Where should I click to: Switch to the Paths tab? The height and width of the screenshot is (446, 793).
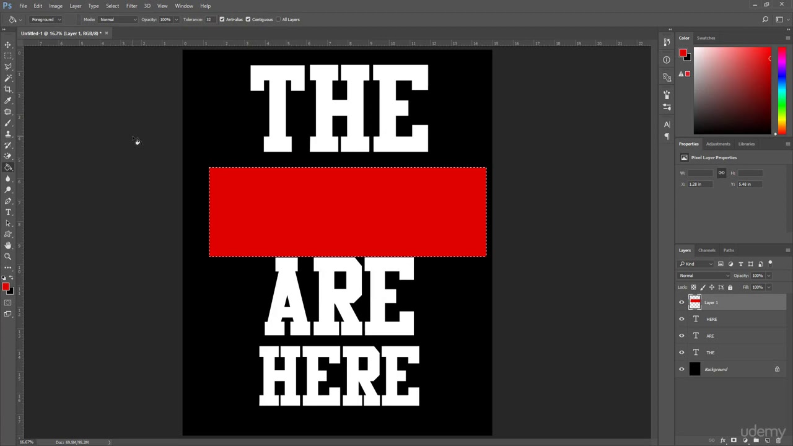[x=729, y=250]
